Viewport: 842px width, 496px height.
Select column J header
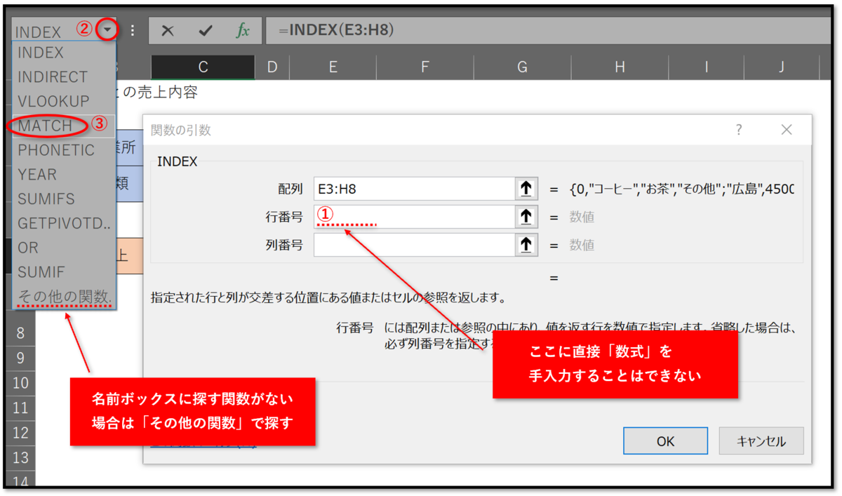click(781, 67)
